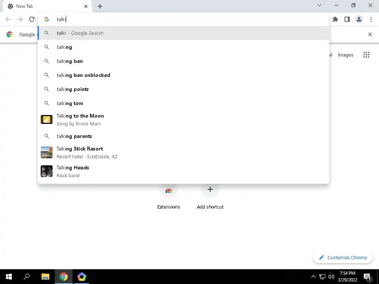379x284 pixels.
Task: Show hidden system tray icons
Action: pyautogui.click(x=313, y=277)
